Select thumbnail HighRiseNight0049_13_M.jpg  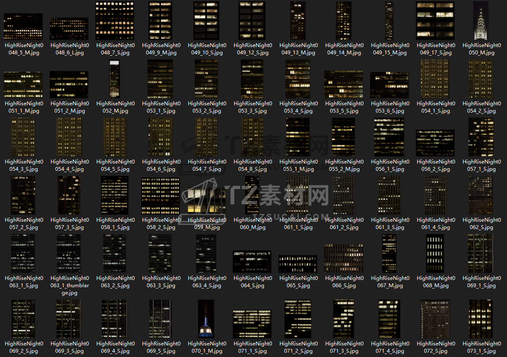(298, 21)
